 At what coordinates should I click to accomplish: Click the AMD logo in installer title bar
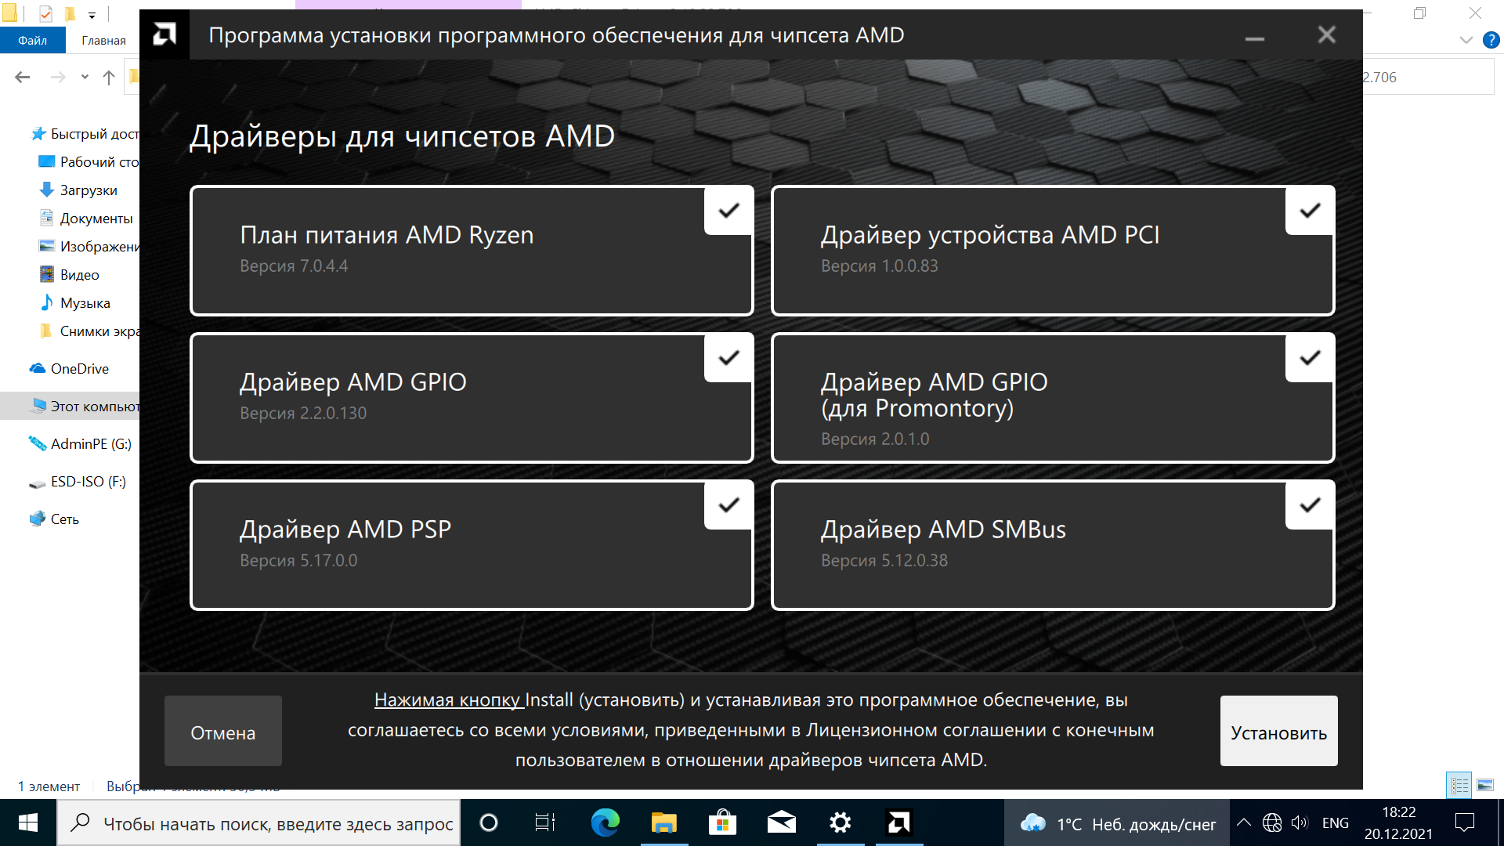(164, 34)
